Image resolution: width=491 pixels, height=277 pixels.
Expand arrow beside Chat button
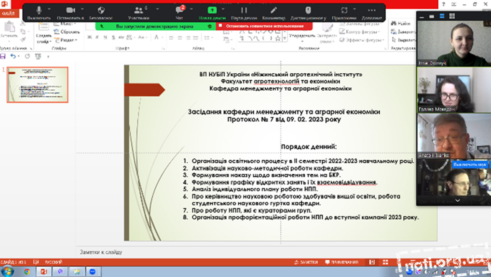(191, 9)
